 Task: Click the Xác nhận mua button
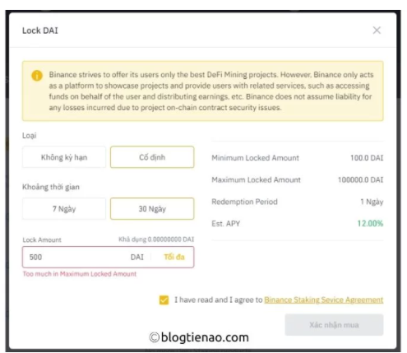tap(334, 325)
